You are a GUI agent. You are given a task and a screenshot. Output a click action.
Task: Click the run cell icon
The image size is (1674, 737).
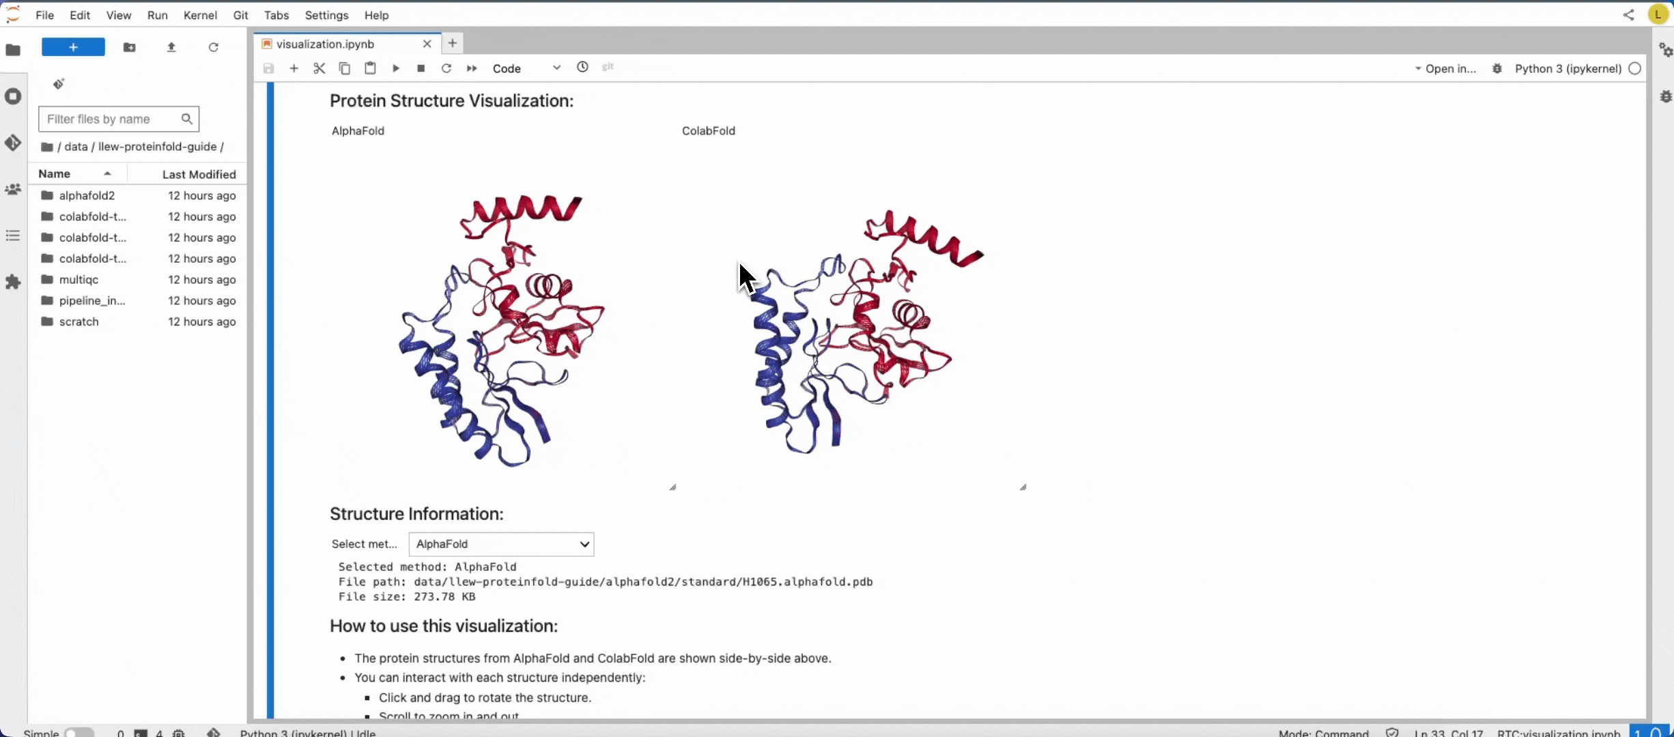coord(395,67)
